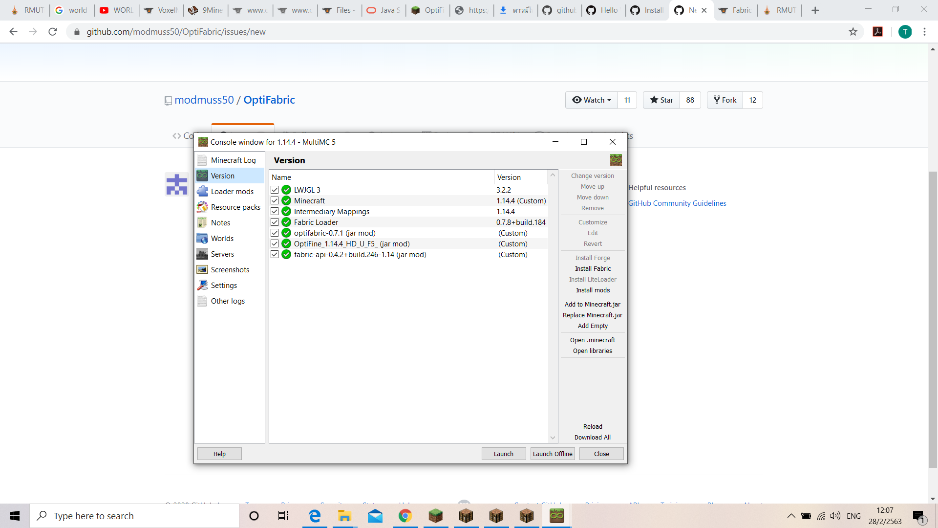Uncheck the OptiFine_1.14.4_HD_U_F5_ jar mod
Viewport: 938px width, 528px height.
coord(275,243)
